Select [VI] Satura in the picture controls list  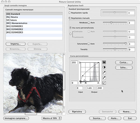click(x=34, y=20)
